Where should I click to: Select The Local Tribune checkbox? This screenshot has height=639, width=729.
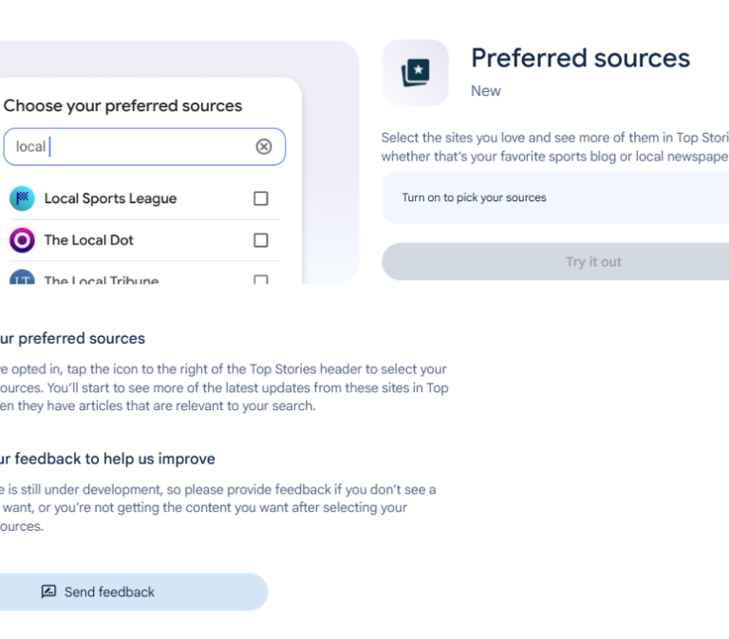pyautogui.click(x=261, y=280)
